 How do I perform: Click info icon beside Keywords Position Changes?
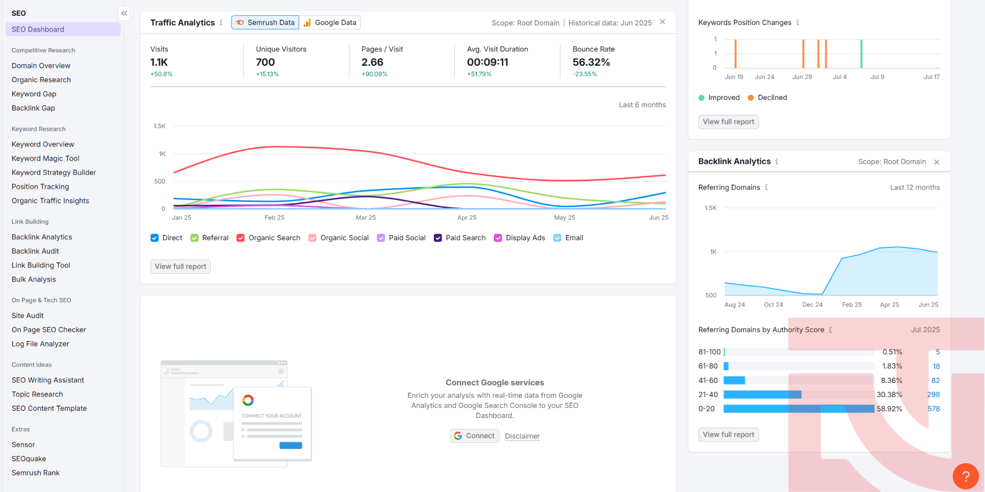click(x=797, y=23)
